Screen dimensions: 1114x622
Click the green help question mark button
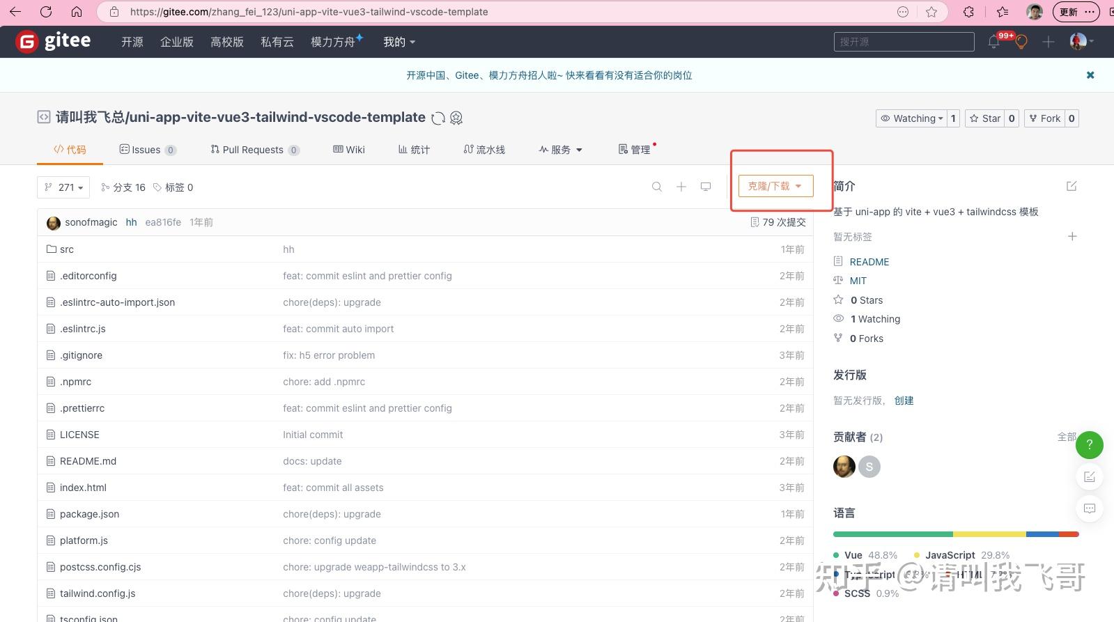[1090, 444]
